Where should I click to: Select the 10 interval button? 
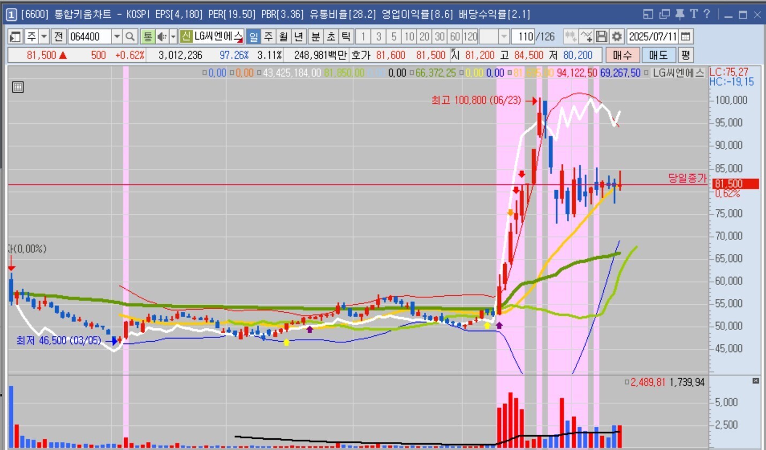409,36
